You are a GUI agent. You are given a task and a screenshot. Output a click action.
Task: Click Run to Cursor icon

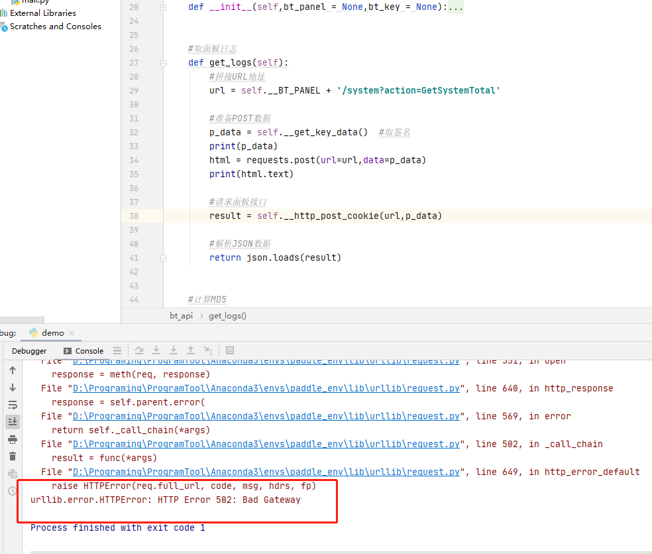(208, 350)
